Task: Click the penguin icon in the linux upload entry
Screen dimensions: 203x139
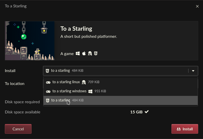Action: pyautogui.click(x=84, y=82)
